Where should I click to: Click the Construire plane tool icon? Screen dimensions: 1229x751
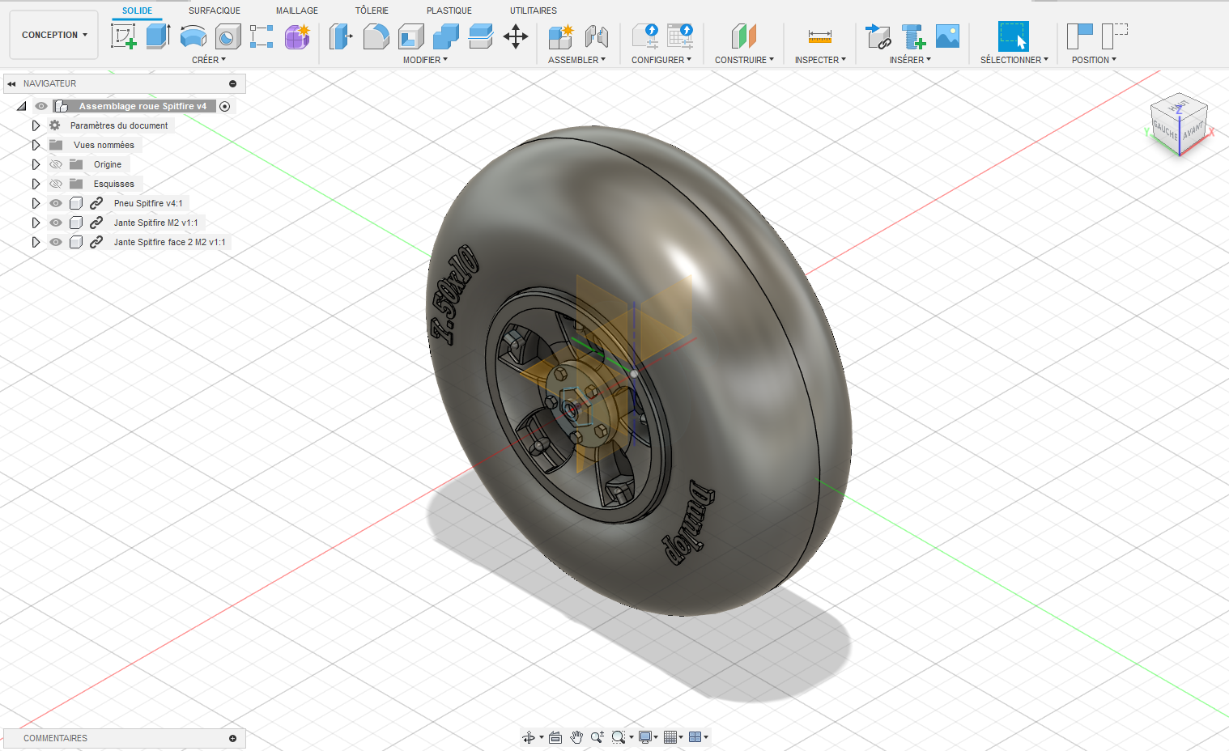(x=743, y=36)
